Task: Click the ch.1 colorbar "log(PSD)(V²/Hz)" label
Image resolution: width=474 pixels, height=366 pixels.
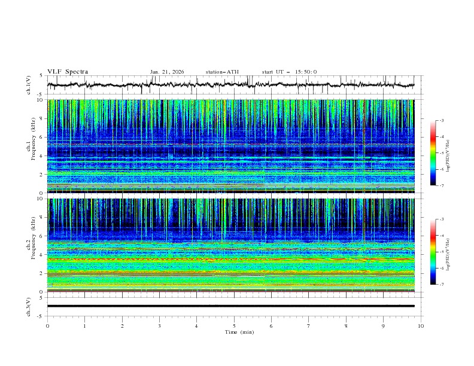Action: pos(448,156)
